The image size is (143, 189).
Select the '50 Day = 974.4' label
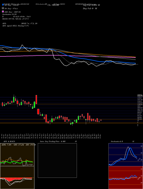pyautogui.click(x=11, y=9)
